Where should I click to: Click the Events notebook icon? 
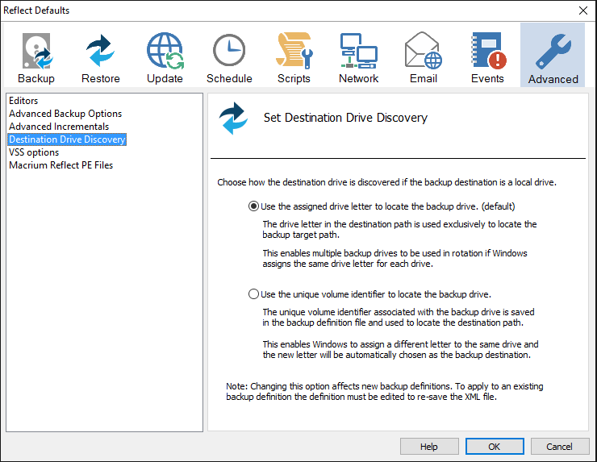click(487, 52)
